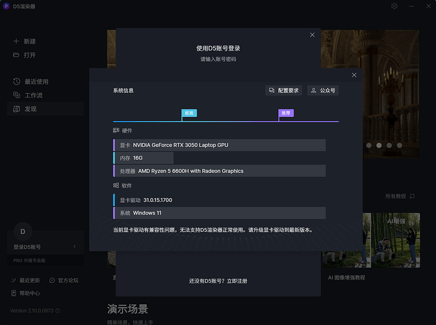Click 登录D5账号 login entry
The image size is (436, 325).
pyautogui.click(x=27, y=247)
